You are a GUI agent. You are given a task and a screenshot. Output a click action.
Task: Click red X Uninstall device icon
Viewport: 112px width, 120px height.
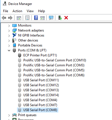66,18
